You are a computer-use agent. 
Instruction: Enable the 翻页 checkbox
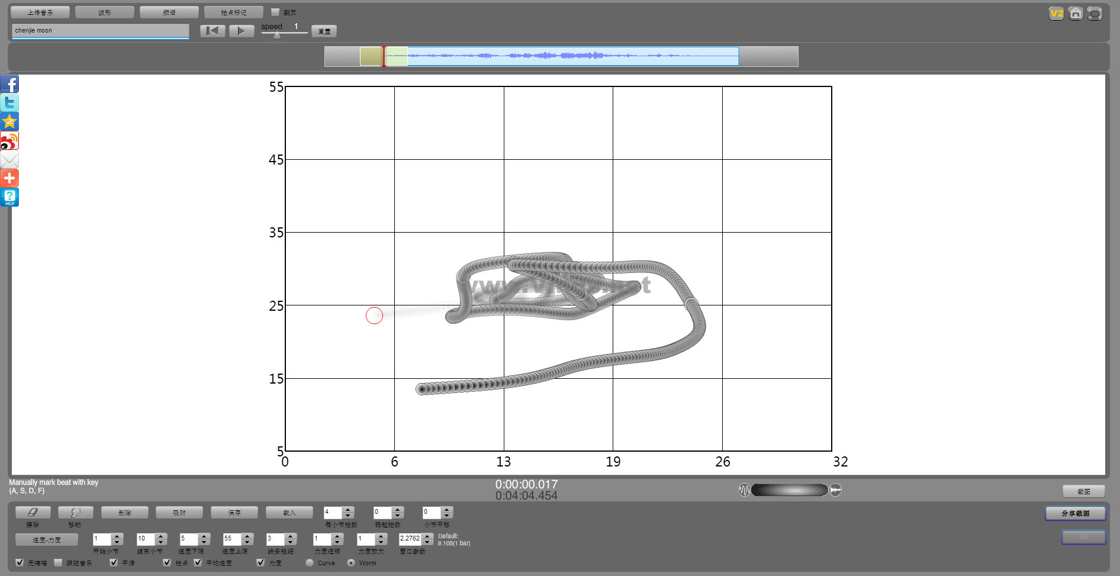point(275,12)
